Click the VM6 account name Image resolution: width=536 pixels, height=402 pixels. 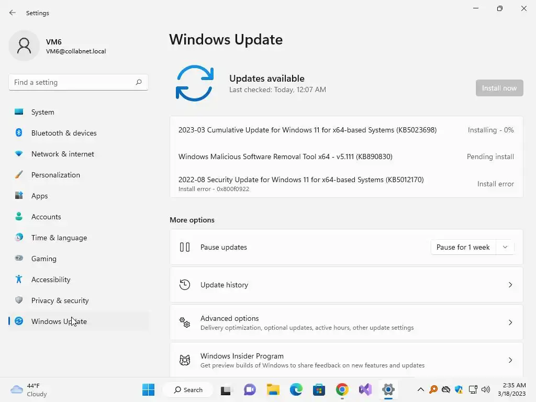[54, 42]
